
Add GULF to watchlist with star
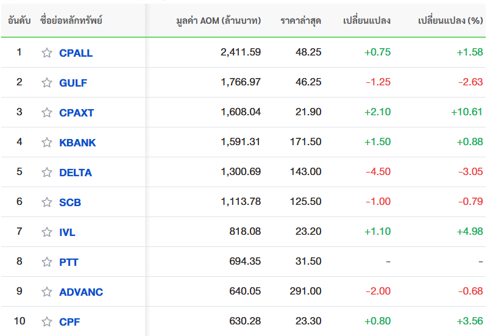(47, 82)
